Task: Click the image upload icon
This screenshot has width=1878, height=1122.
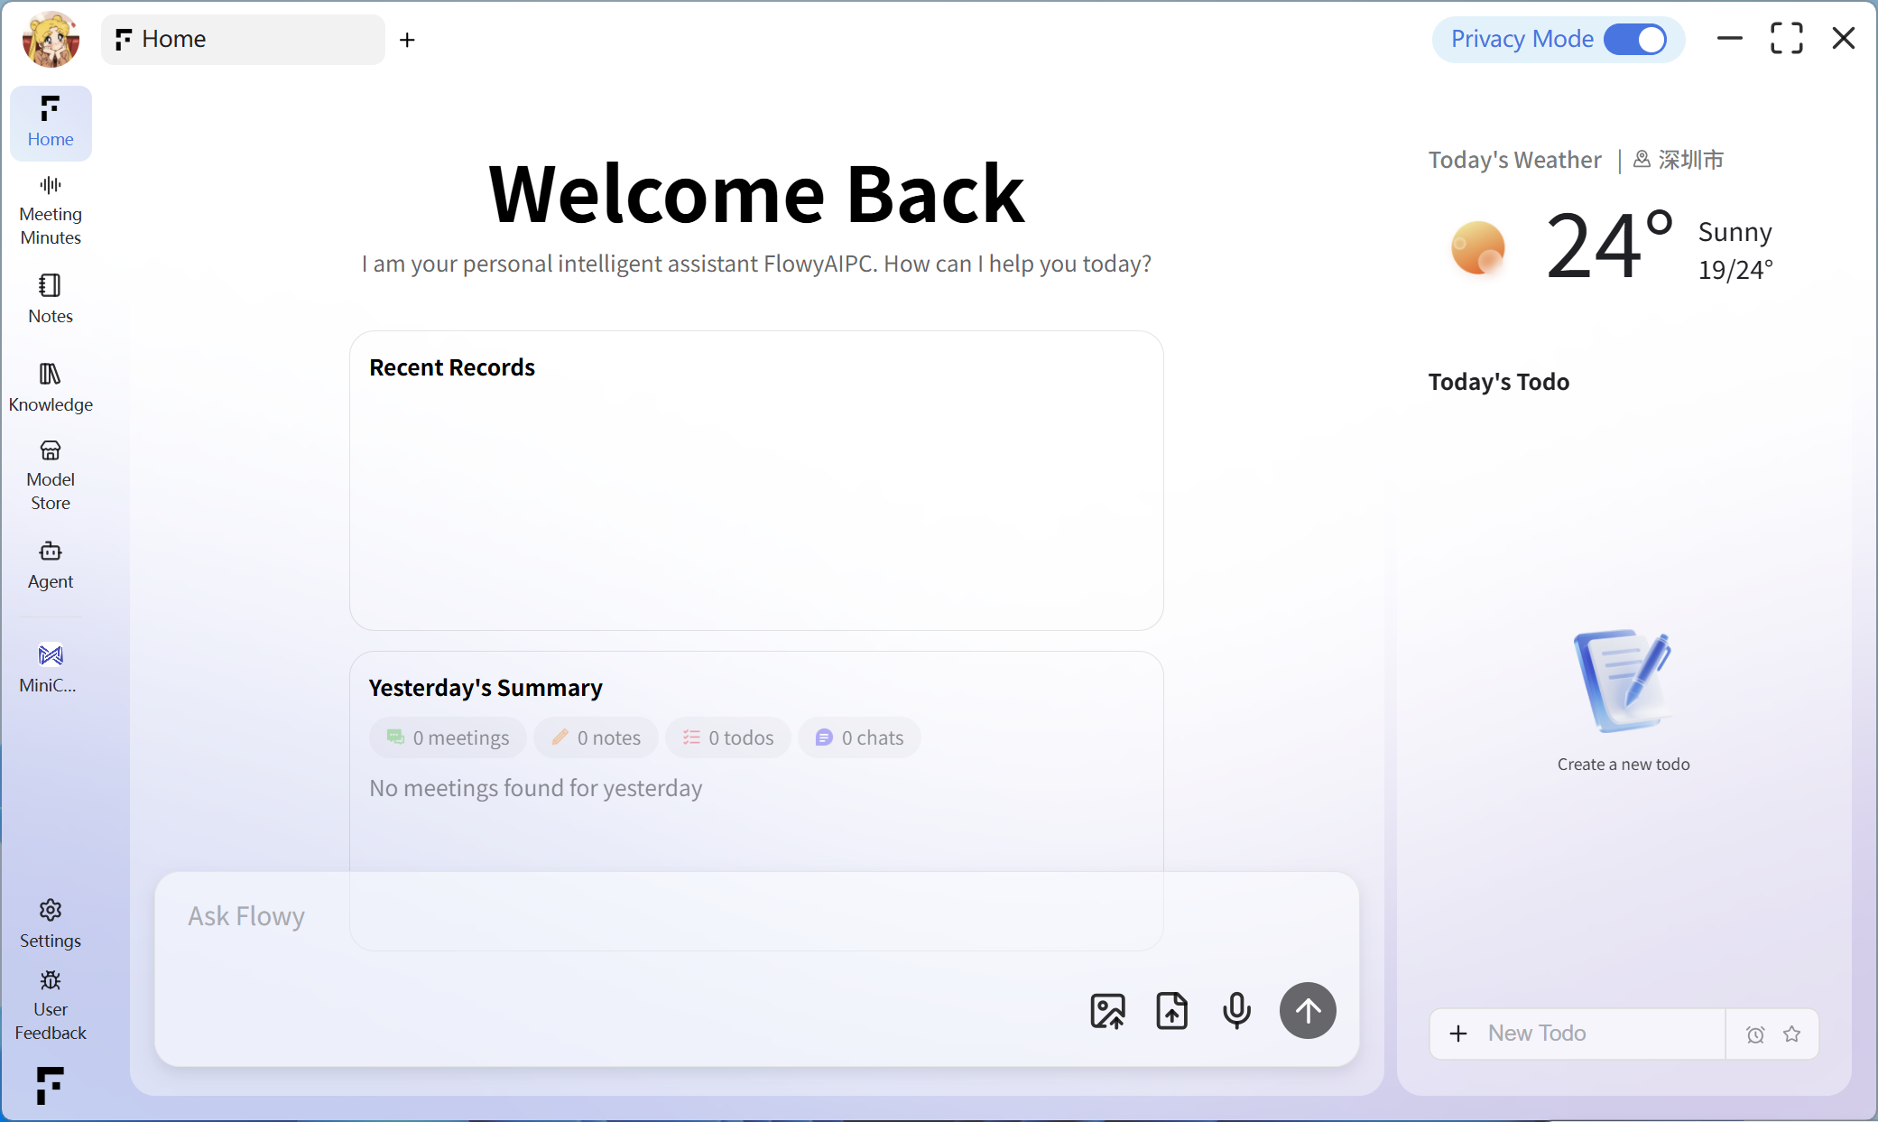Action: pyautogui.click(x=1107, y=1011)
